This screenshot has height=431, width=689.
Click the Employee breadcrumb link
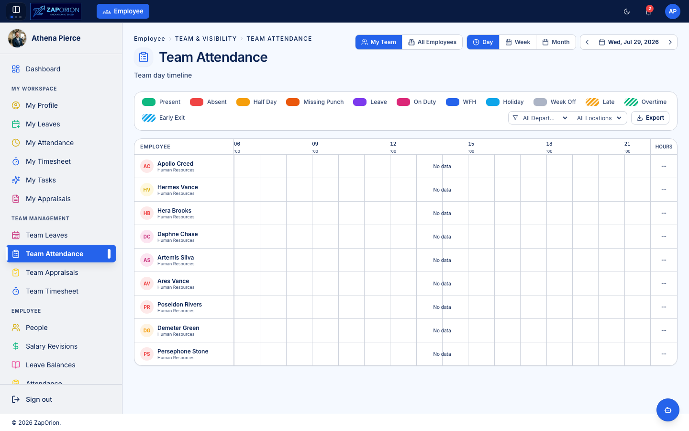pyautogui.click(x=149, y=39)
